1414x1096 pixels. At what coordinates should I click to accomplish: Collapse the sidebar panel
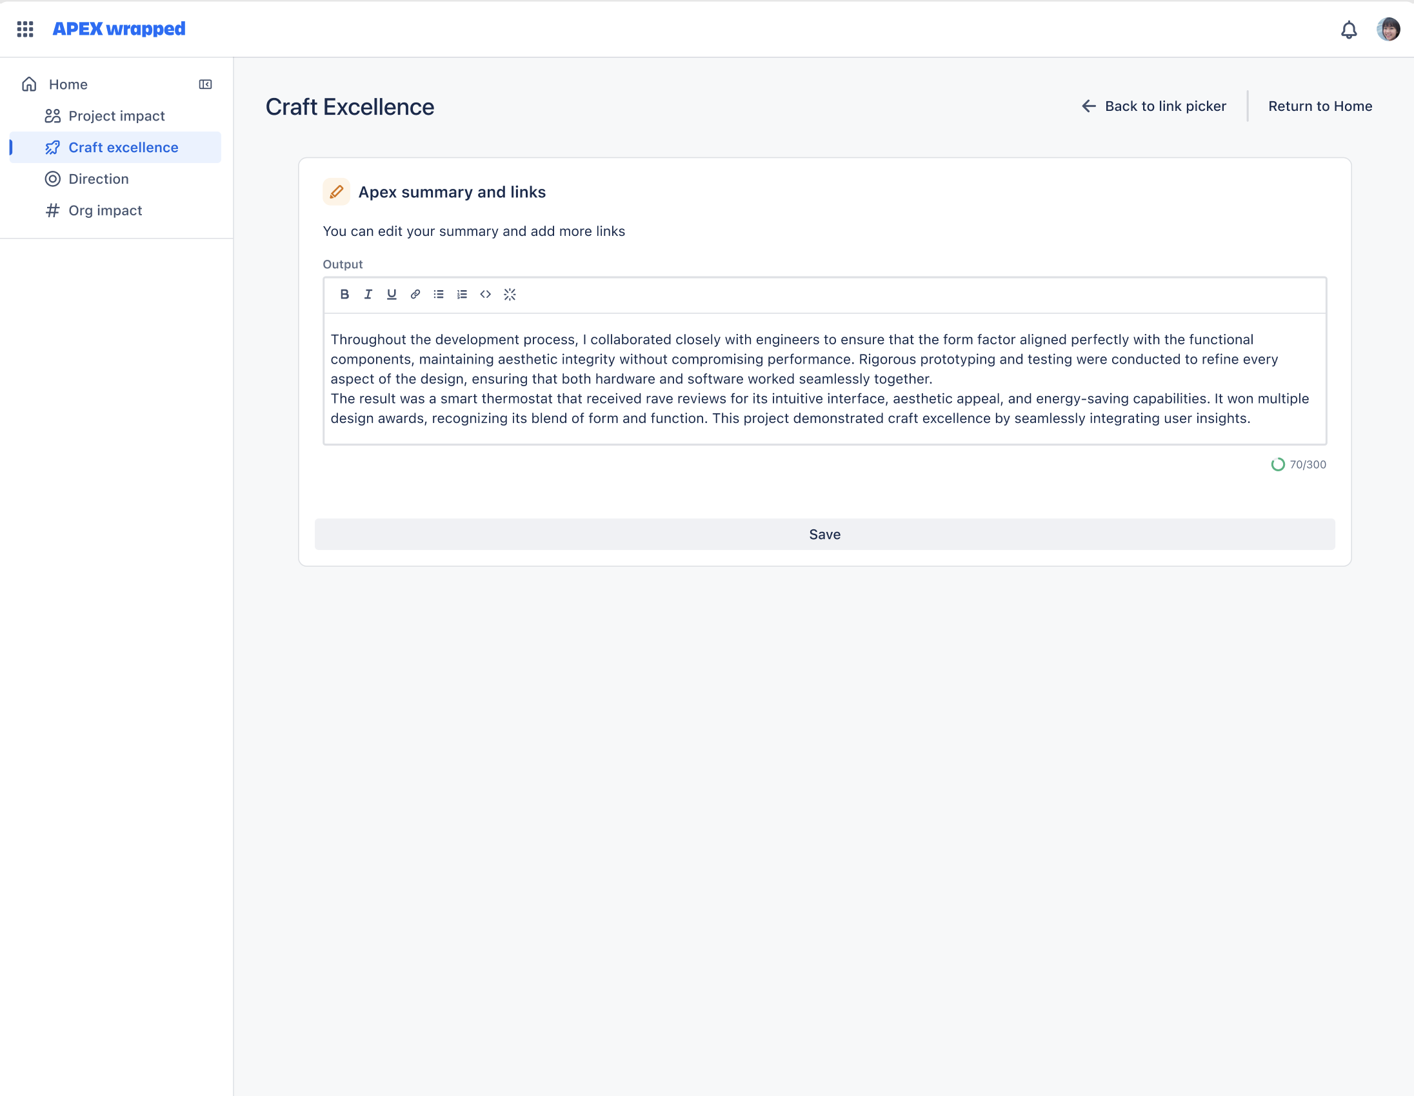click(205, 84)
